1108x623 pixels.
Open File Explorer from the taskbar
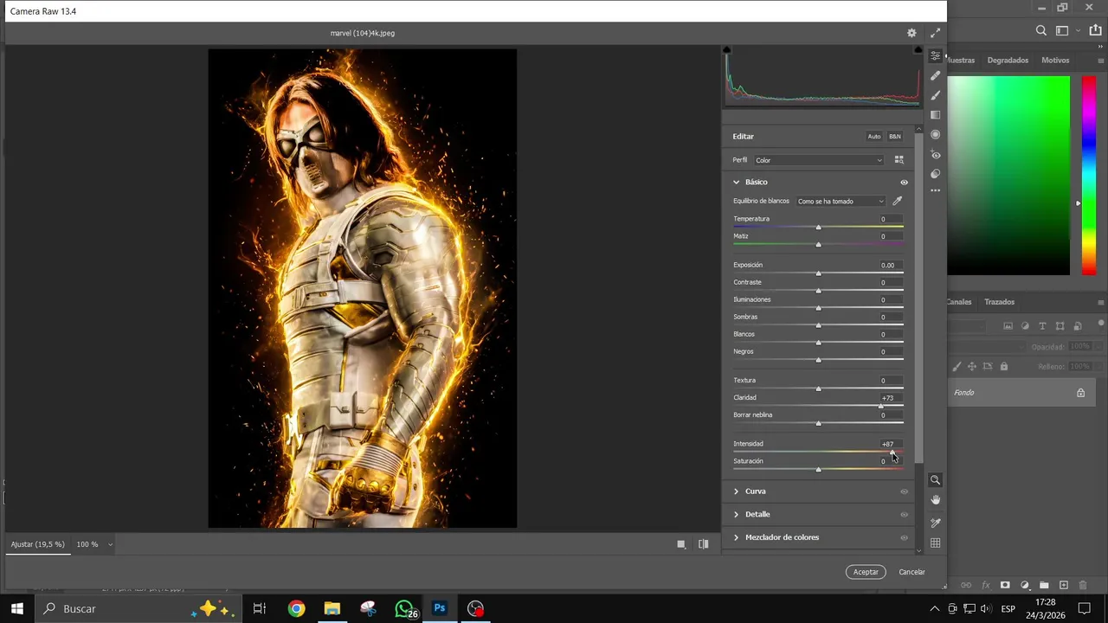332,609
